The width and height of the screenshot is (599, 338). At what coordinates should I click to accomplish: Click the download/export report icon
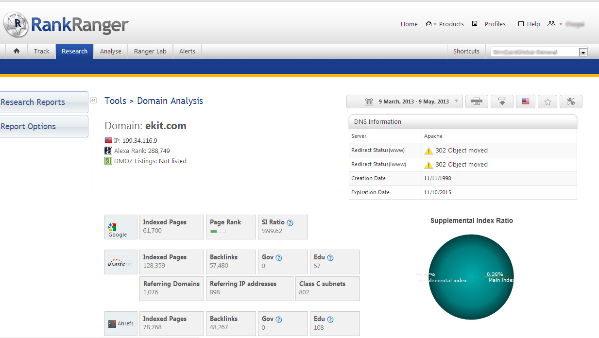pyautogui.click(x=502, y=101)
